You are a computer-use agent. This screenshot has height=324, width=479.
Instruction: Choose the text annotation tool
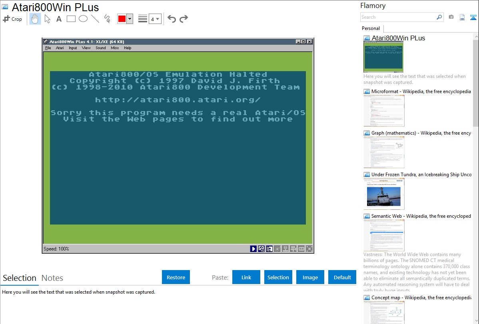coord(59,19)
